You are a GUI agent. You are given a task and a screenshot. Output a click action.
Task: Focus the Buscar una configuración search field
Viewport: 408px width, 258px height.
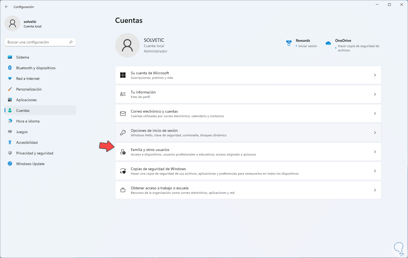click(37, 42)
